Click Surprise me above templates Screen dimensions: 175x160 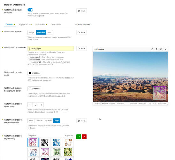click(x=69, y=136)
